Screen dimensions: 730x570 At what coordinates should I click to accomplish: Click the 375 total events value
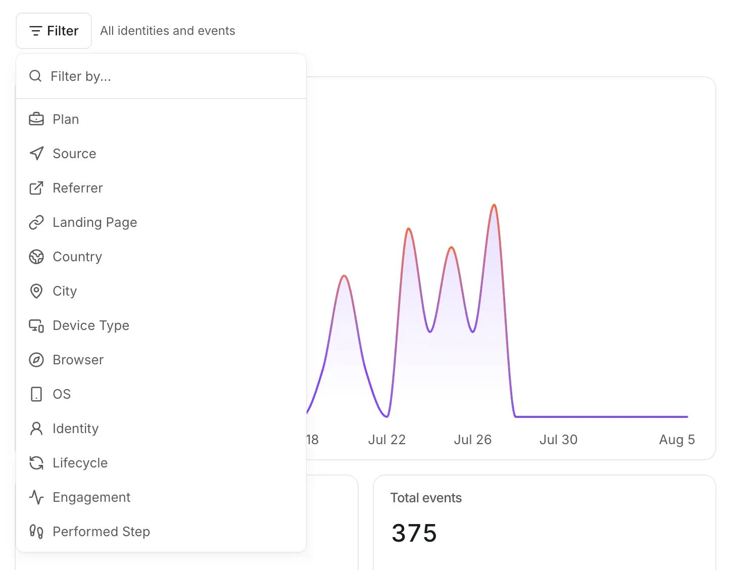tap(414, 533)
